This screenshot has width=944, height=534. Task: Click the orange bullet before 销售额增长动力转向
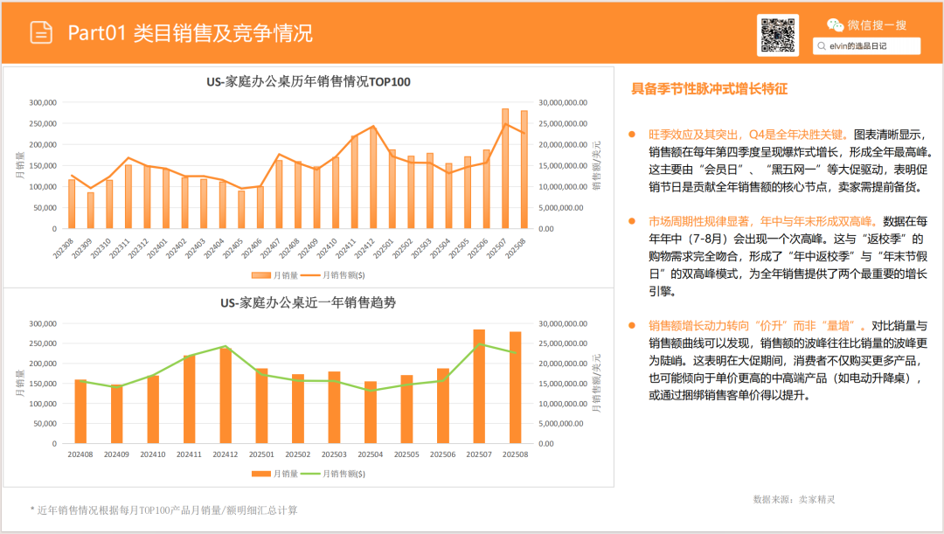tap(632, 325)
